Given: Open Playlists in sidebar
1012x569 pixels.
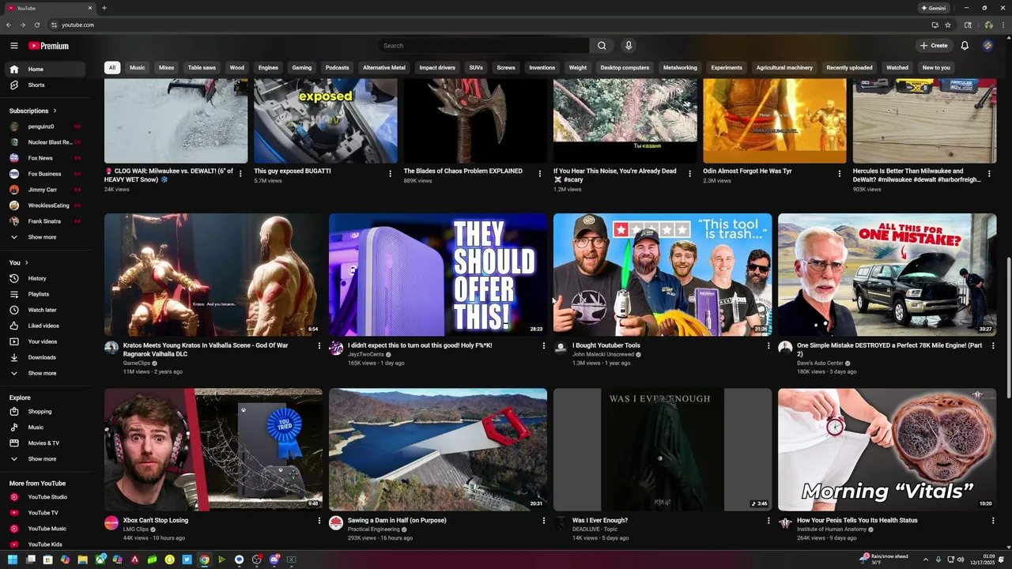Looking at the screenshot, I should click(x=47, y=294).
